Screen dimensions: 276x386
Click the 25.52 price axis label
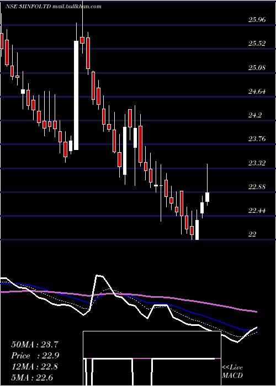[257, 44]
